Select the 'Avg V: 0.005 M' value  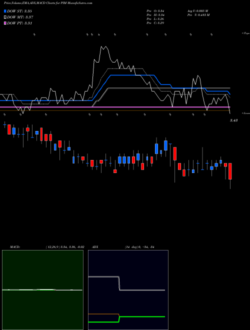tap(197, 10)
